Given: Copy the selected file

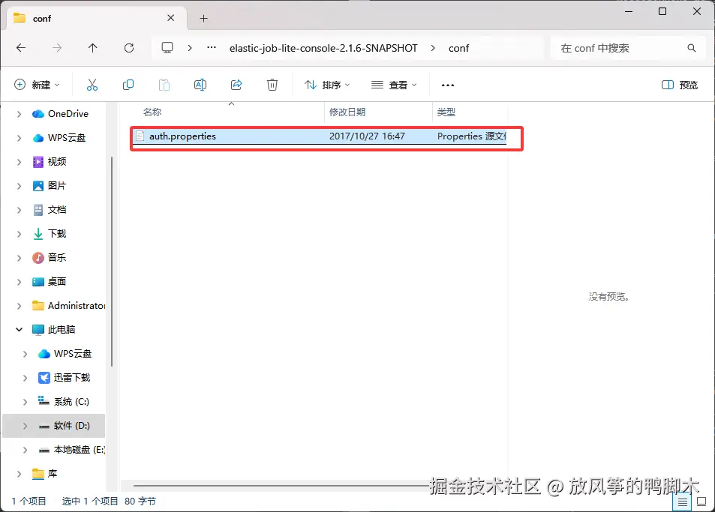Looking at the screenshot, I should click(x=128, y=85).
